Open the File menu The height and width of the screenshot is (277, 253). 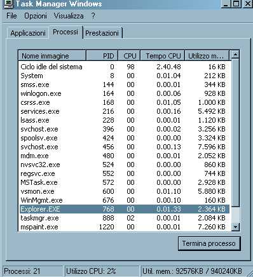click(11, 16)
